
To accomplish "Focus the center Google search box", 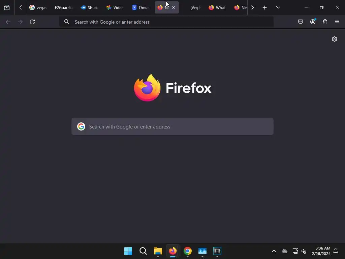I will click(x=172, y=127).
